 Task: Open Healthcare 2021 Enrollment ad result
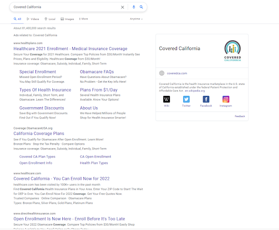tap(70, 49)
